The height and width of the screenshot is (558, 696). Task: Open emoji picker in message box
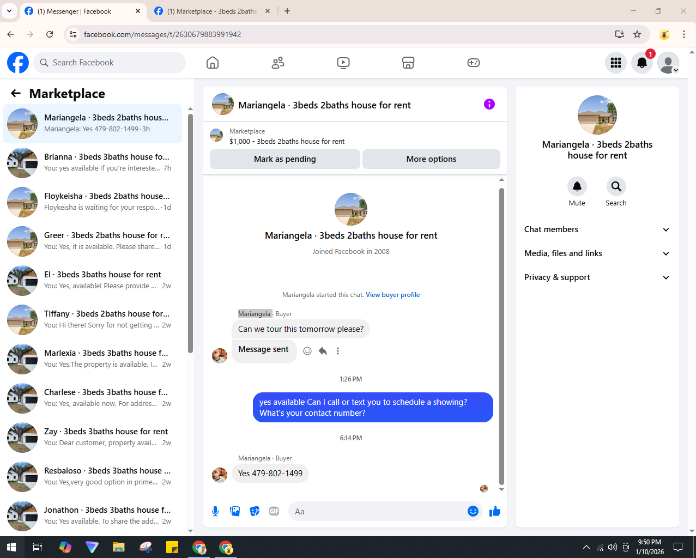[473, 511]
